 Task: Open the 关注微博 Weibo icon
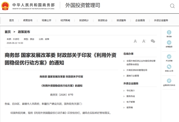169,57
